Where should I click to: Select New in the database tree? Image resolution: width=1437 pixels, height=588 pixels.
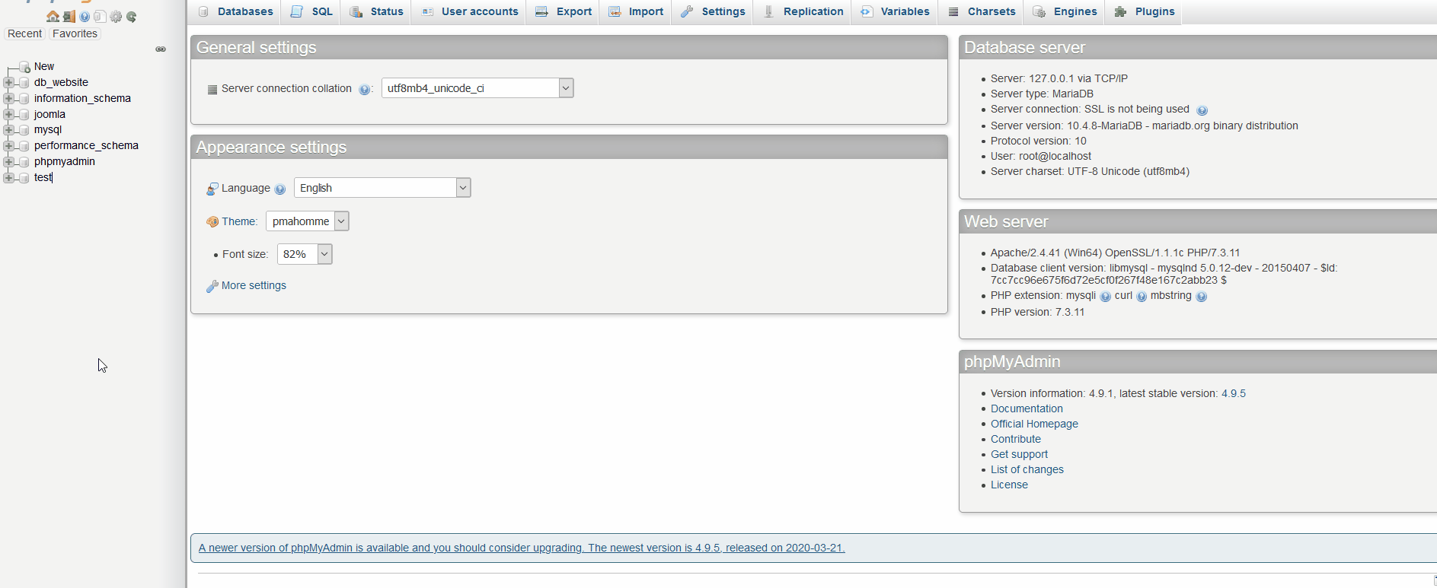click(x=44, y=66)
